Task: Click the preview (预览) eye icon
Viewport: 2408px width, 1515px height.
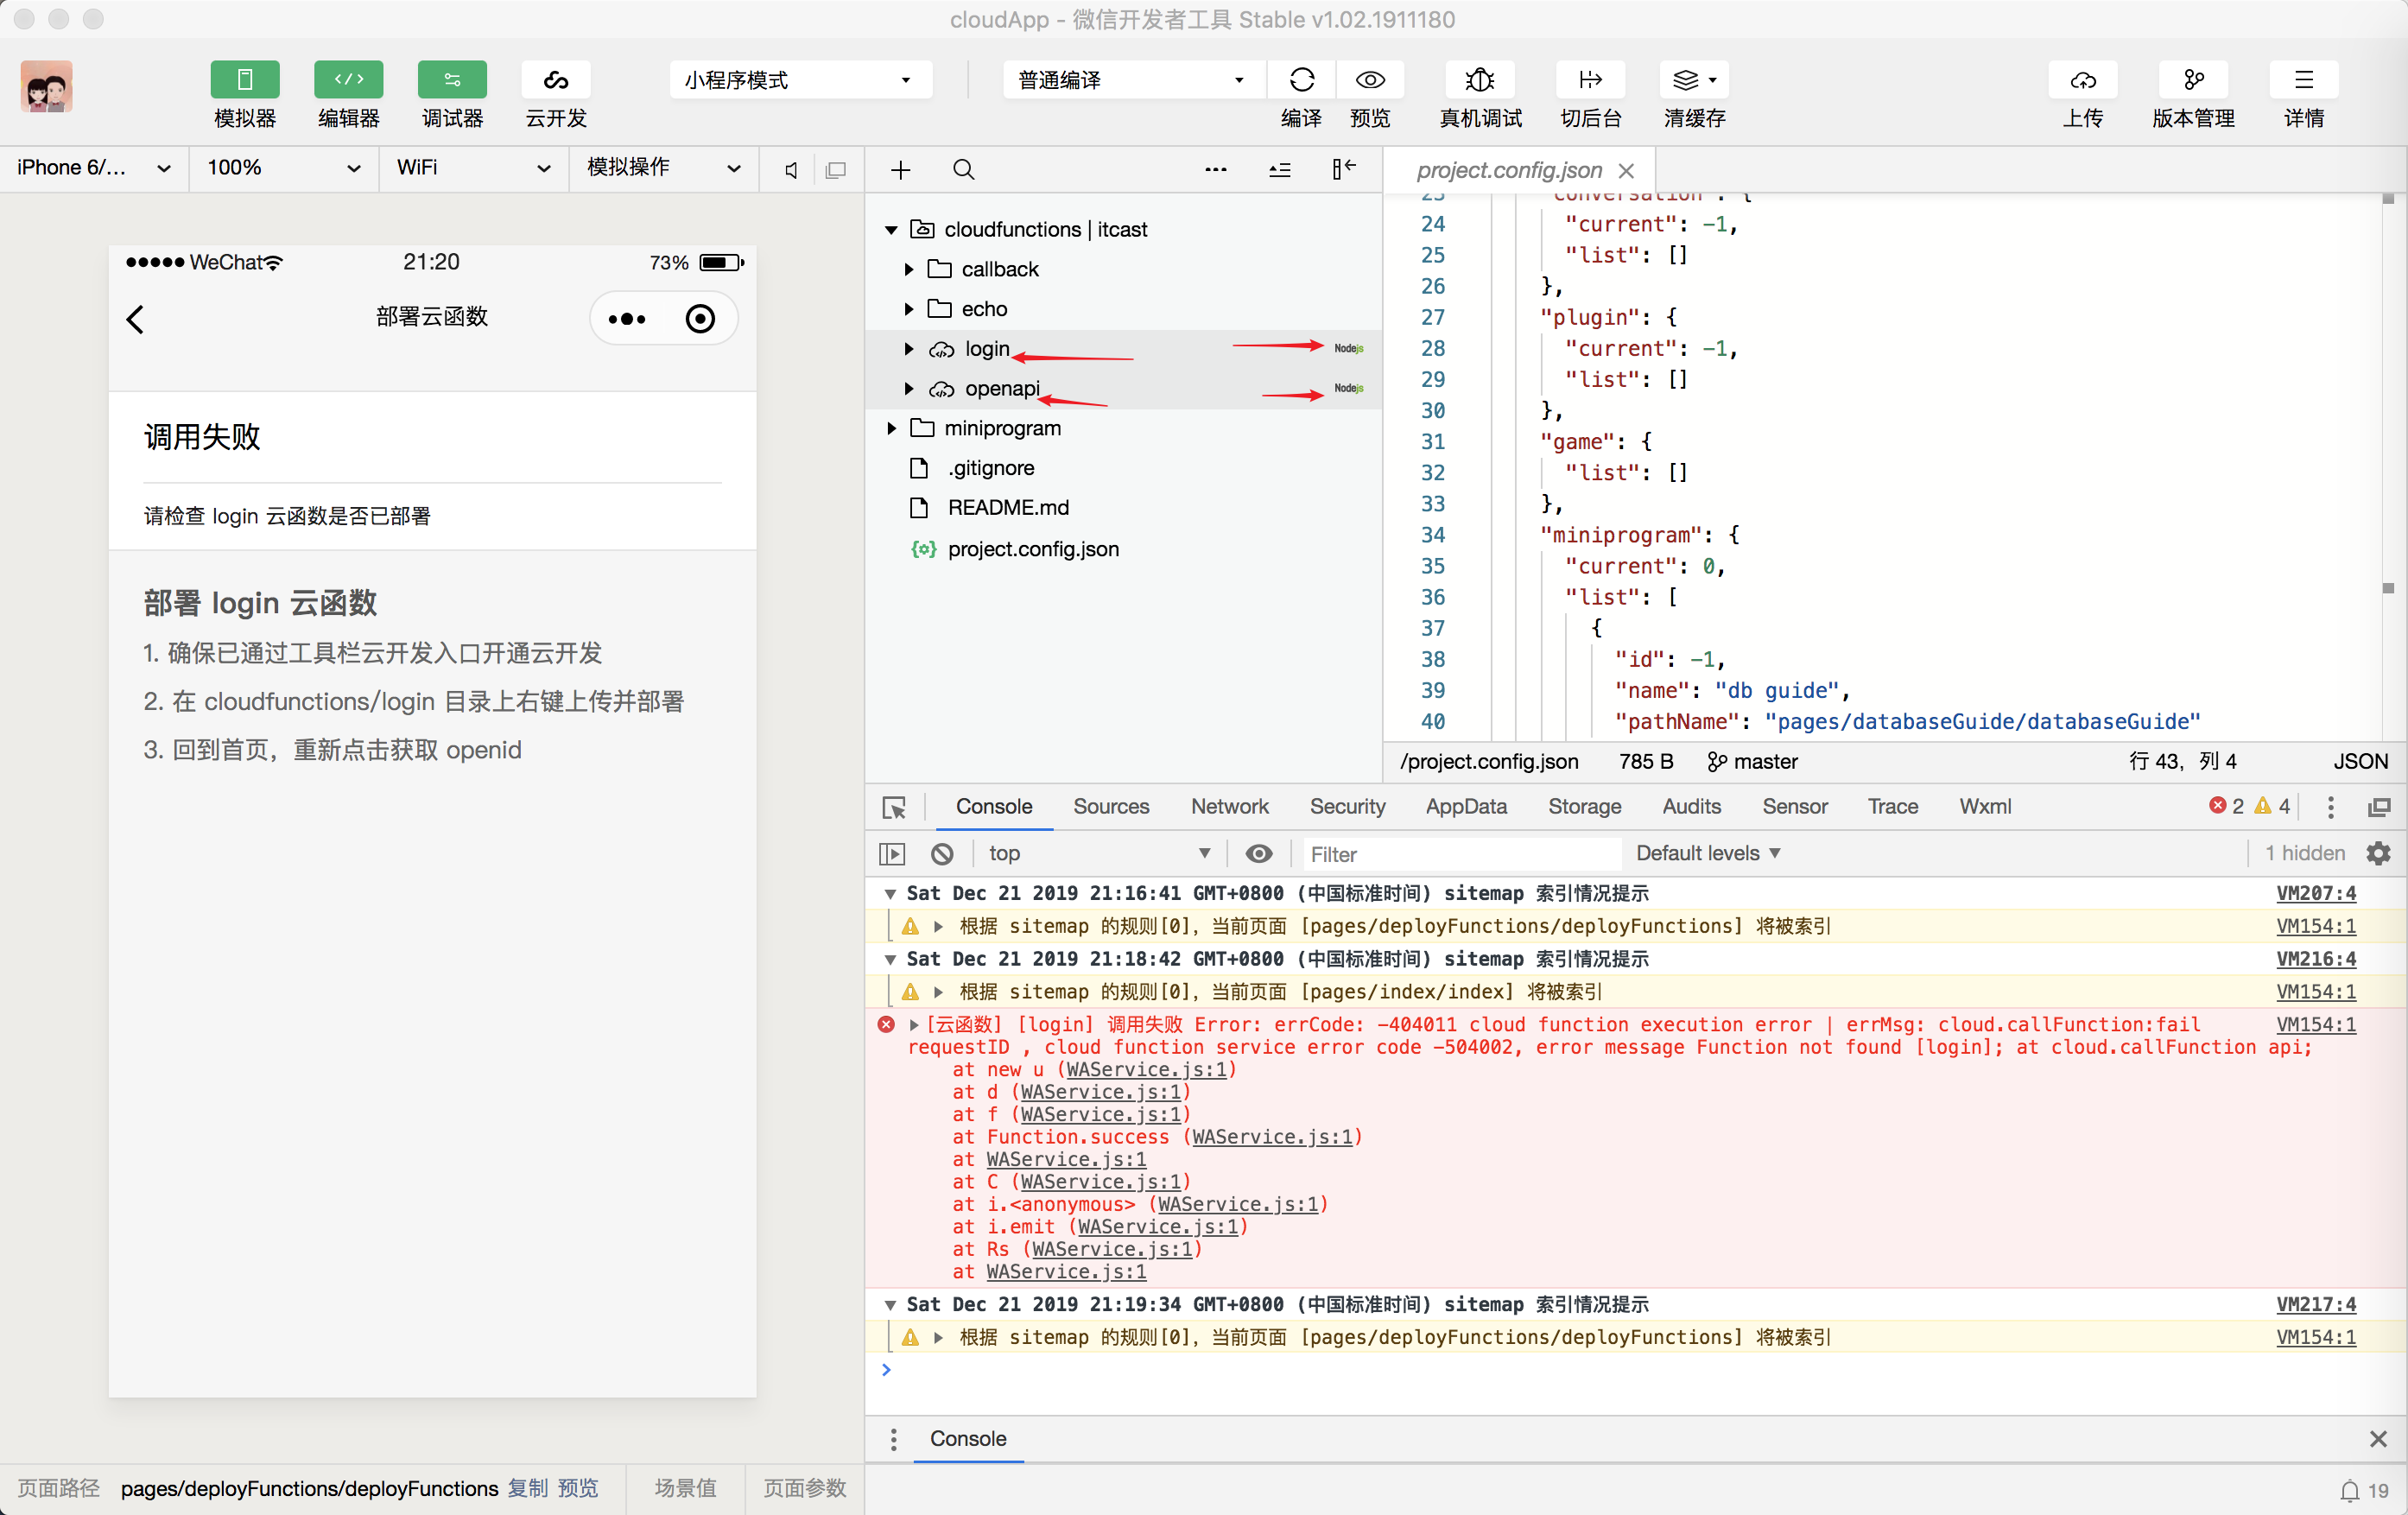Action: [x=1370, y=80]
